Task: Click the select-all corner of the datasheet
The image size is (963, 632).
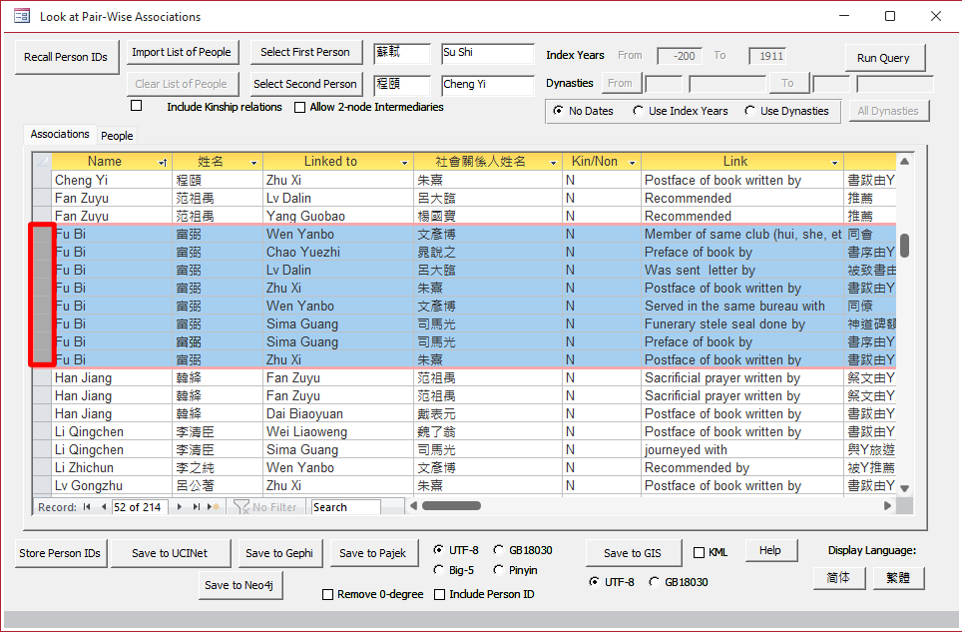Action: (42, 162)
